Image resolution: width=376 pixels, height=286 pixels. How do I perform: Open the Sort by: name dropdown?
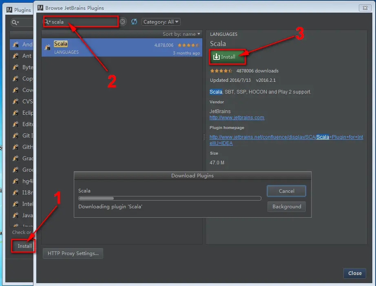181,34
